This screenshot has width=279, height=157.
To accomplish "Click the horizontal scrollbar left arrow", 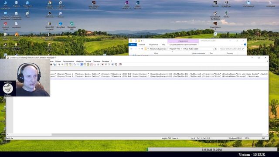I will [7, 135].
